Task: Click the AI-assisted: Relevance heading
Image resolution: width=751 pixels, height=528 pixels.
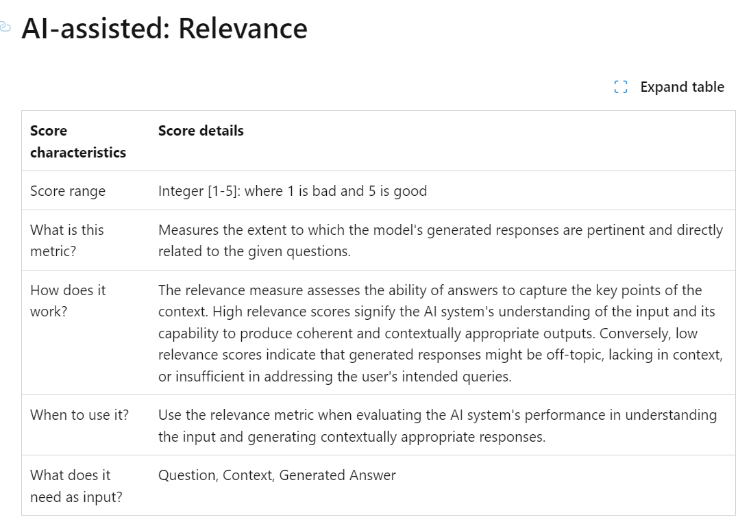Action: 164,28
